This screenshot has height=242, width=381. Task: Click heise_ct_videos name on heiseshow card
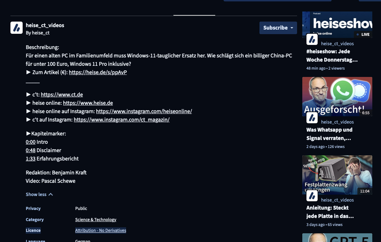[x=337, y=44]
